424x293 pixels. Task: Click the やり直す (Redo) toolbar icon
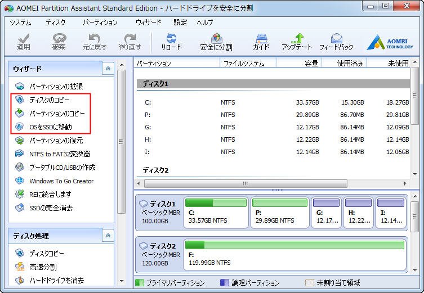point(130,42)
